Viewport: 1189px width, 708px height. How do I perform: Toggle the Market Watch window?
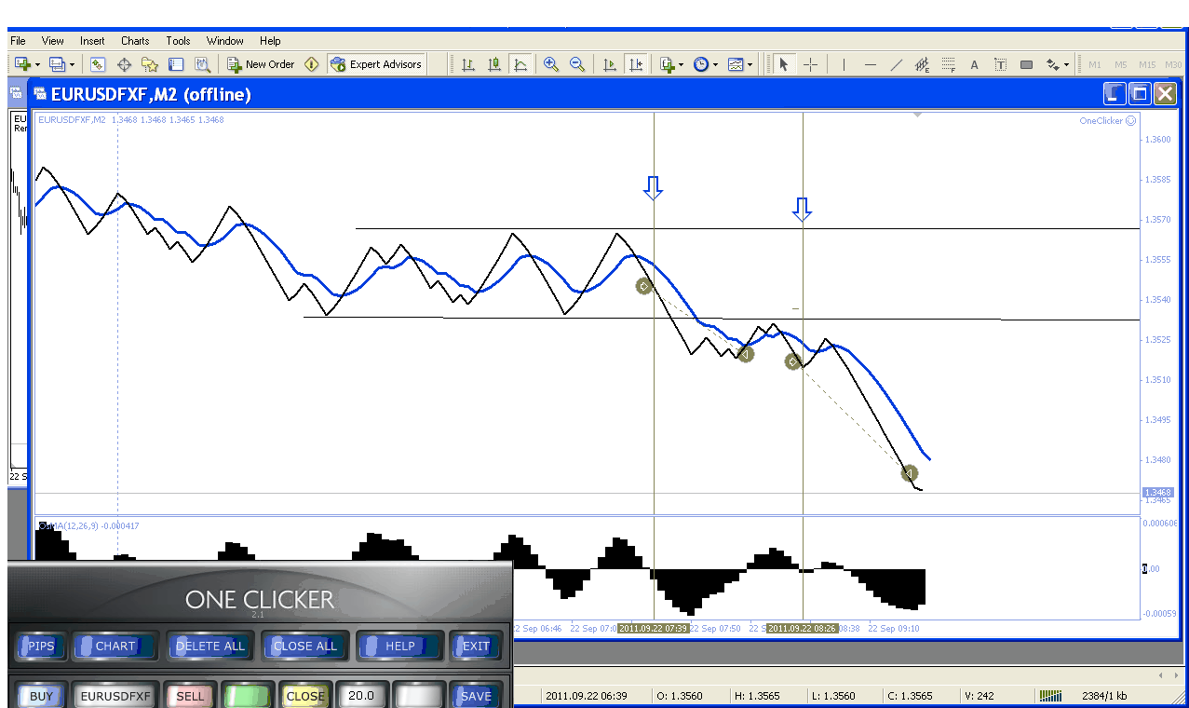pos(98,64)
